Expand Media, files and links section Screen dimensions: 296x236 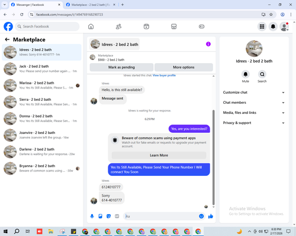coord(254,113)
